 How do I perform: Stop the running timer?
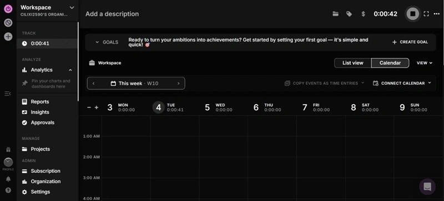tap(412, 14)
